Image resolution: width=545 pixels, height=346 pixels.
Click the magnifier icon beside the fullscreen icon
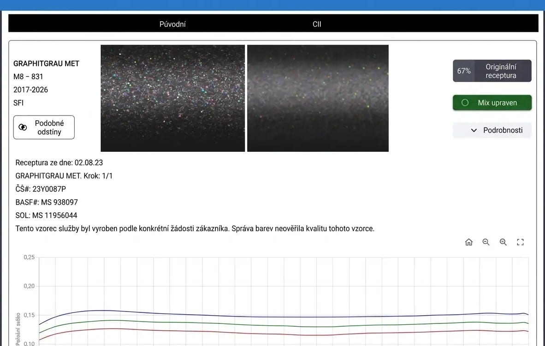(x=503, y=242)
